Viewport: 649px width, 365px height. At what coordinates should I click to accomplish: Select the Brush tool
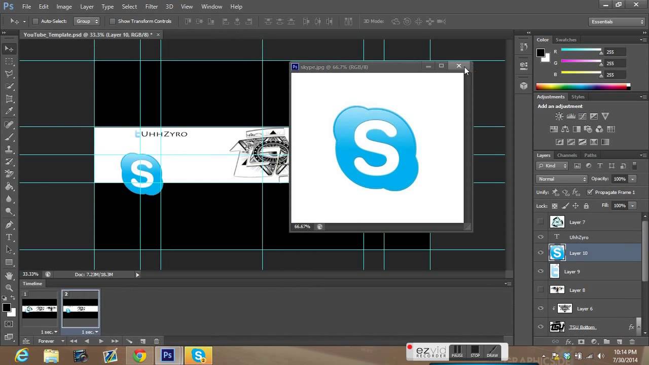(9, 137)
